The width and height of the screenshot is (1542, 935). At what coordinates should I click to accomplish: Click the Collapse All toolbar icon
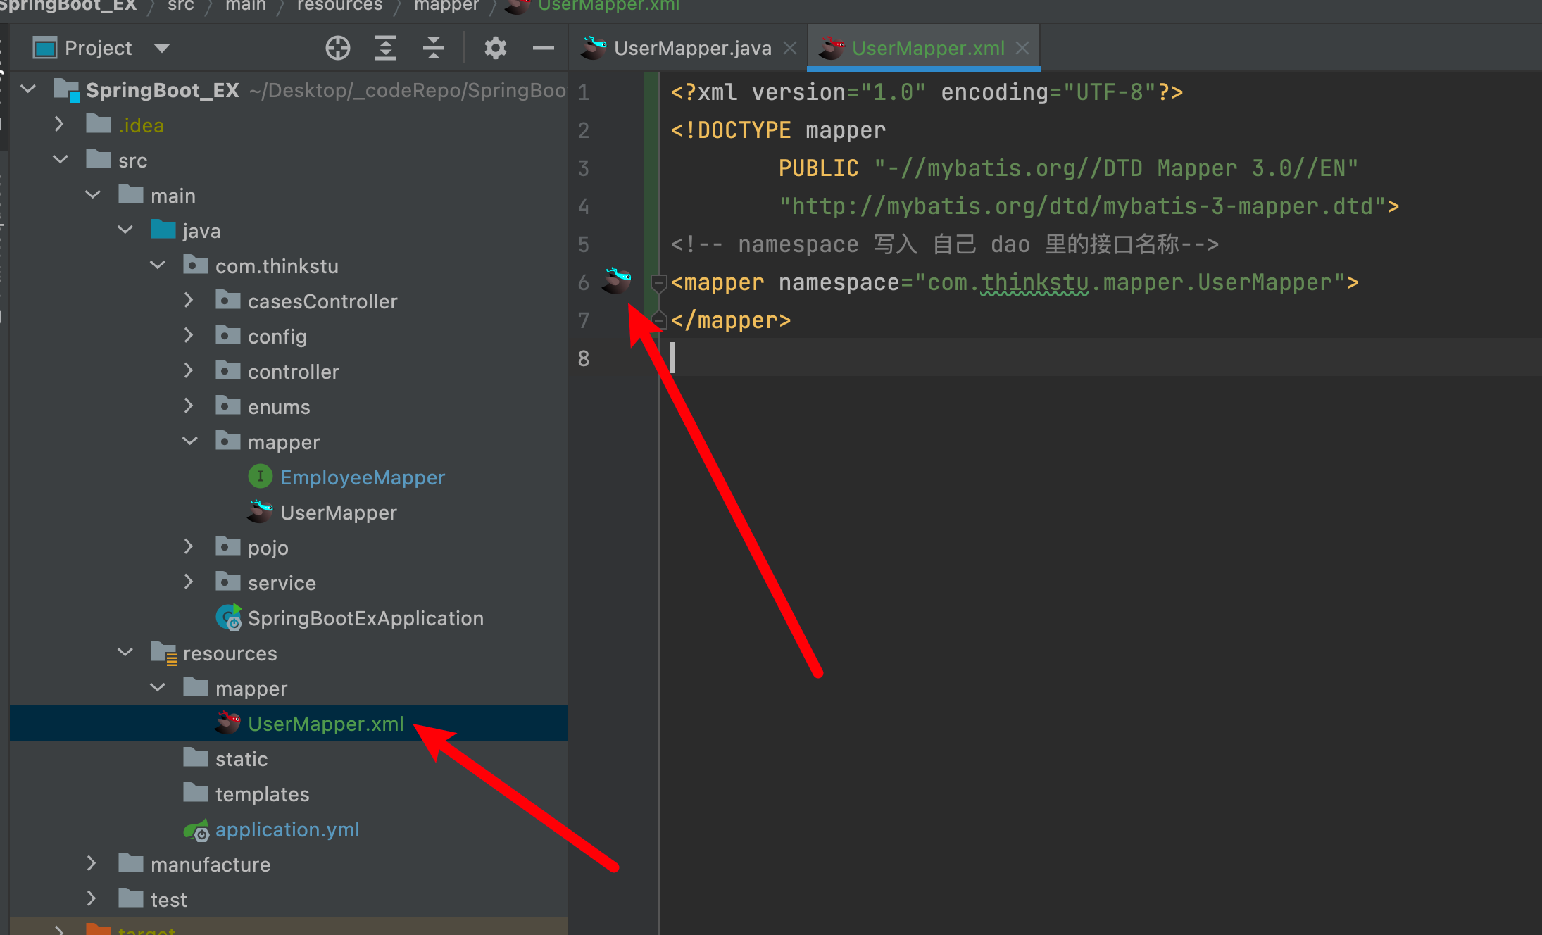(433, 48)
